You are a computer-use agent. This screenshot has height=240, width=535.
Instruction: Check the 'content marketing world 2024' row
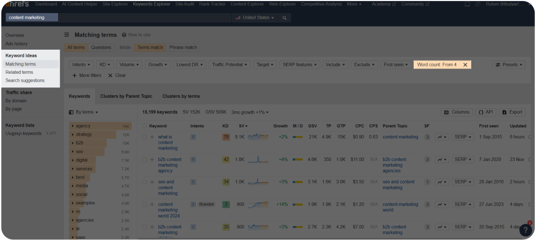144,204
